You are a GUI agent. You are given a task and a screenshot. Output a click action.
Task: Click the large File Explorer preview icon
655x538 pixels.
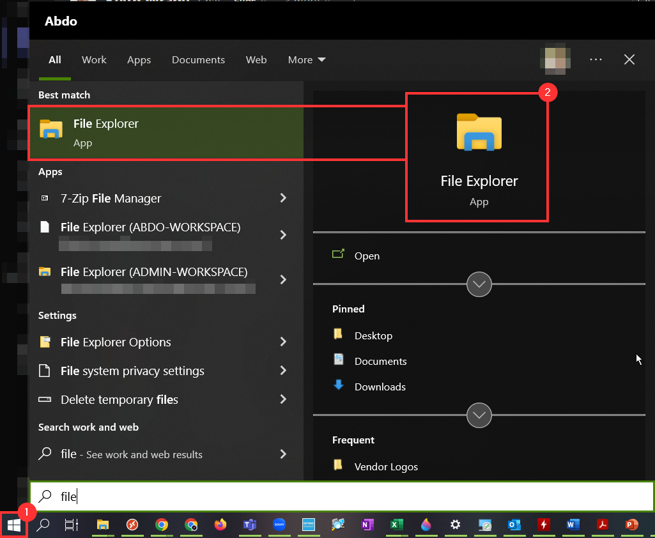tap(479, 132)
